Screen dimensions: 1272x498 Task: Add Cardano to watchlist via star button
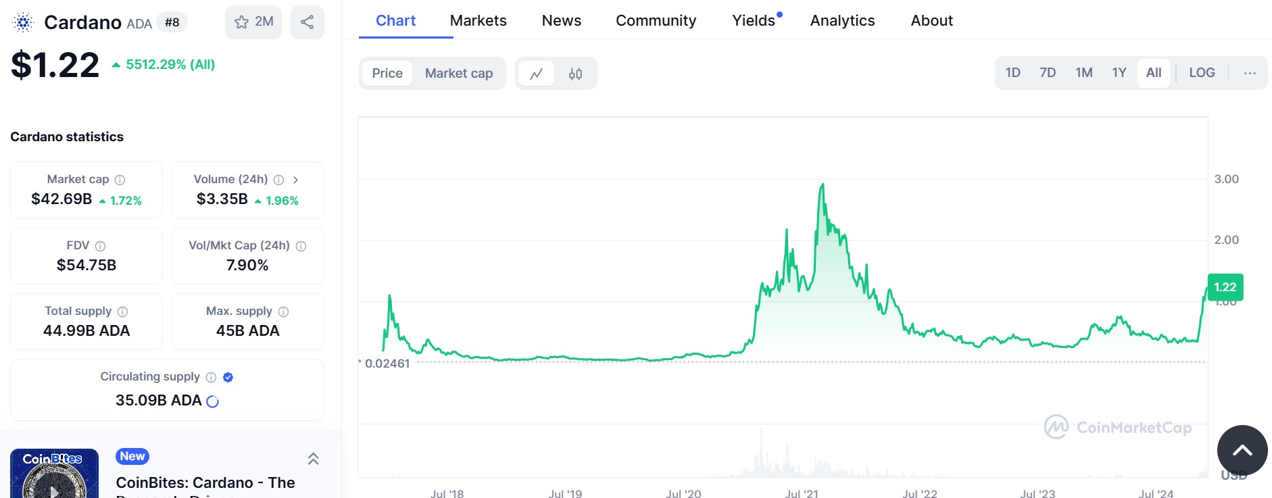(x=253, y=22)
